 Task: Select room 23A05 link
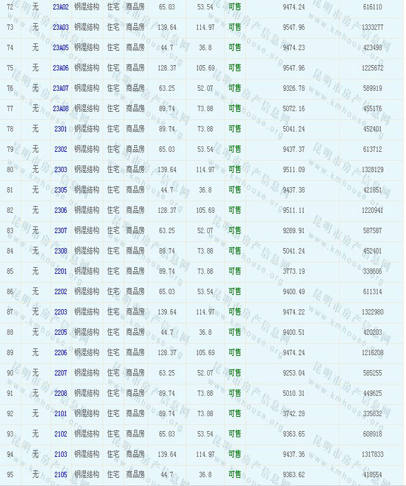pos(60,47)
